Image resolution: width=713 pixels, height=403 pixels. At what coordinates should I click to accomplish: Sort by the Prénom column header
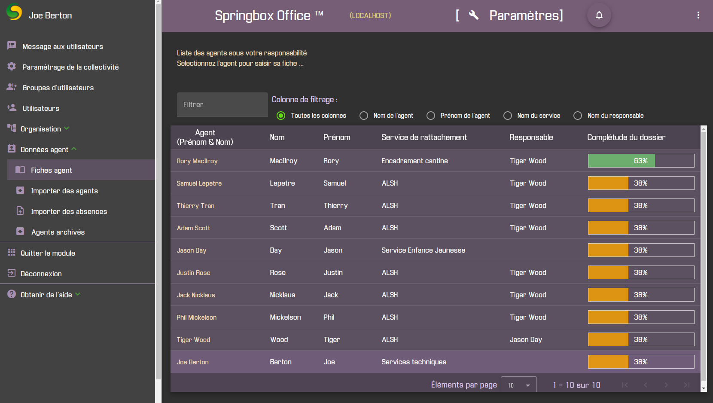coord(337,137)
